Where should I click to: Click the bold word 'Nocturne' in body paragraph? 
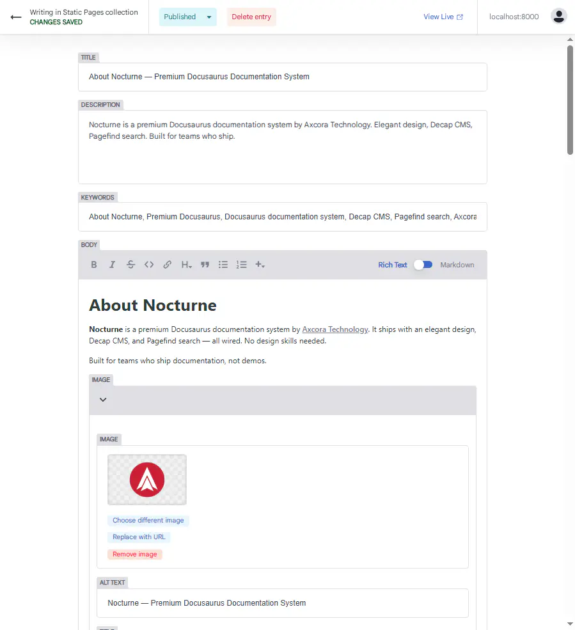106,329
